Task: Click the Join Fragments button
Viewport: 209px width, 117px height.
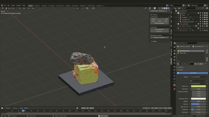Action: (x=160, y=29)
